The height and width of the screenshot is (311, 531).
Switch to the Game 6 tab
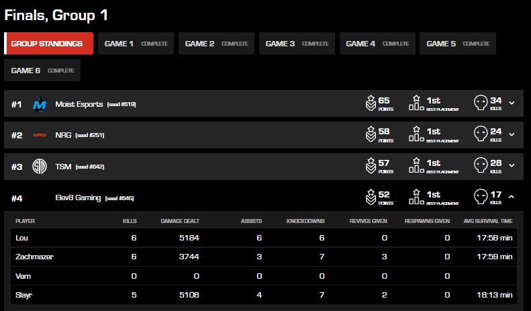pyautogui.click(x=42, y=70)
